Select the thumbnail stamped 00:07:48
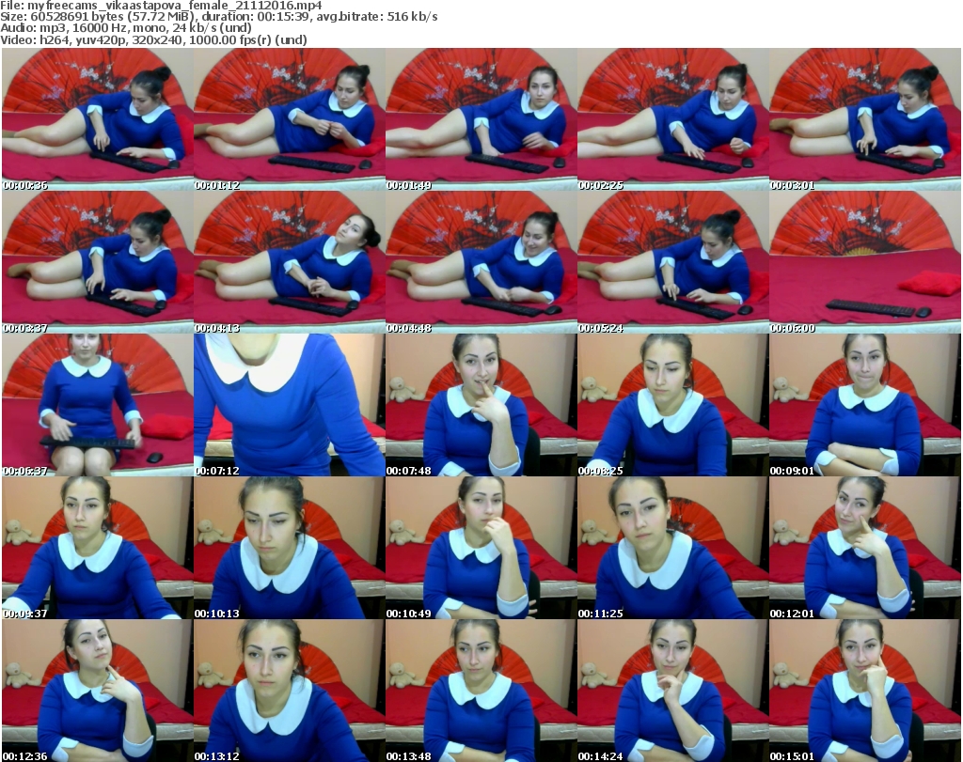Viewport: 963px width, 762px height. tap(481, 405)
